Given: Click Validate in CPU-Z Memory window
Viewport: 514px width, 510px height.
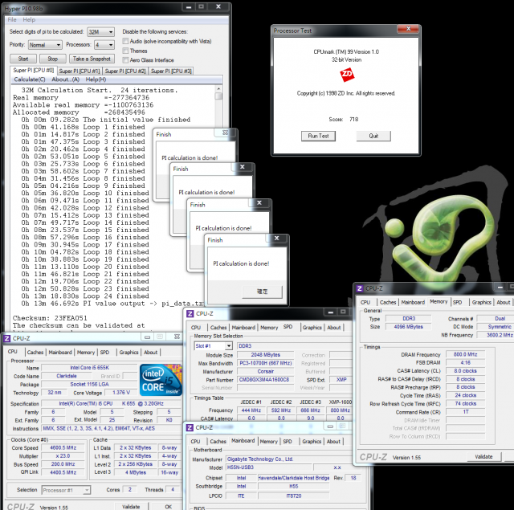Looking at the screenshot, I should 483,456.
